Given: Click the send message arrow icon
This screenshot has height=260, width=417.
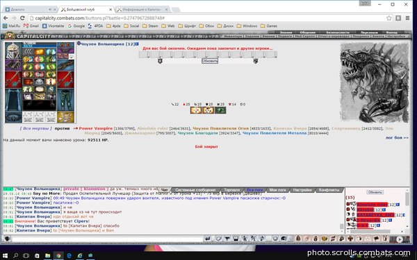Looking at the screenshot, I should coord(208,239).
